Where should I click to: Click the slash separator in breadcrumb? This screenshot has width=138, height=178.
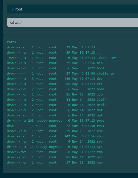pyautogui.click(x=13, y=9)
